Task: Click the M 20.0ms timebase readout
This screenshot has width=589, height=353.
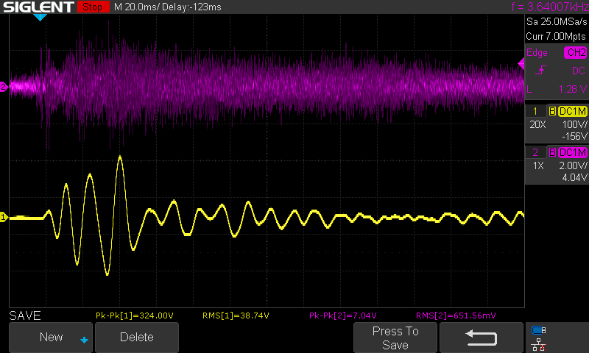Action: (136, 7)
